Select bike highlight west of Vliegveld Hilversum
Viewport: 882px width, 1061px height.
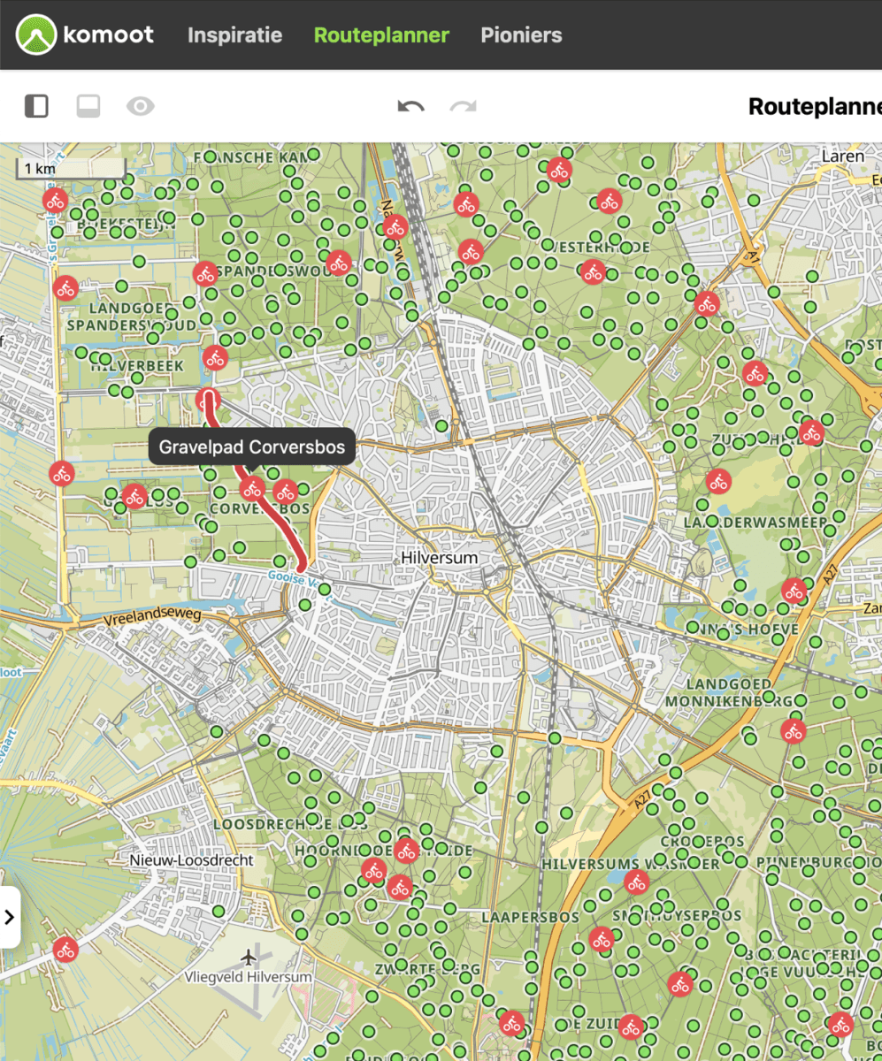coord(65,950)
